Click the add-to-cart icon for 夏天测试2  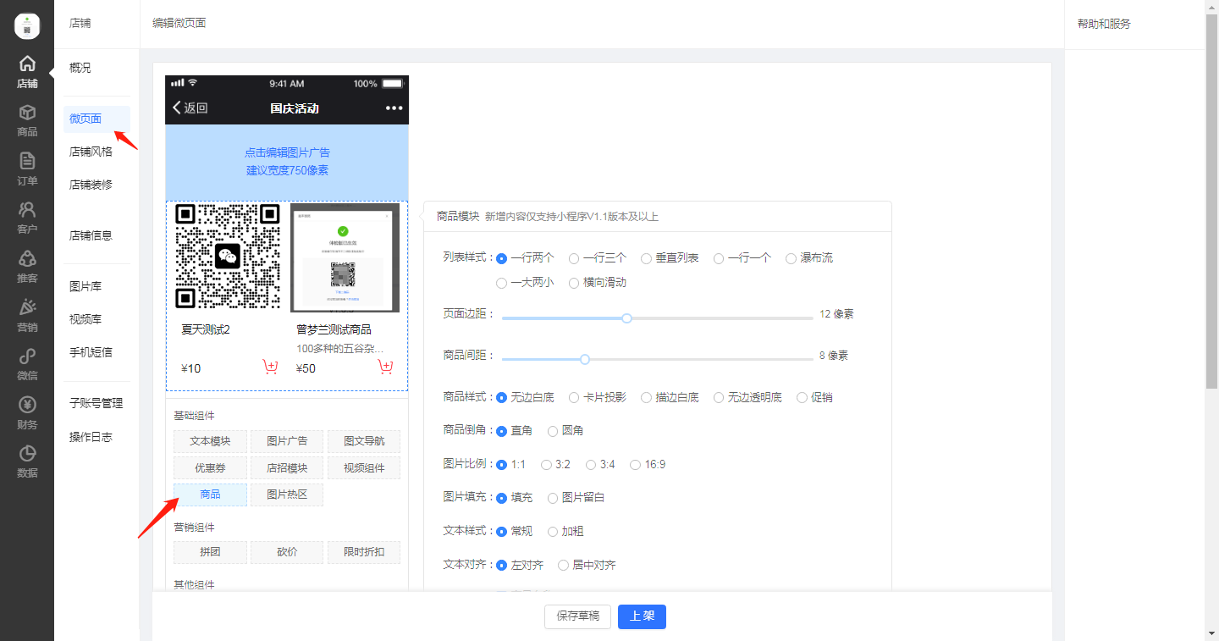coord(270,367)
